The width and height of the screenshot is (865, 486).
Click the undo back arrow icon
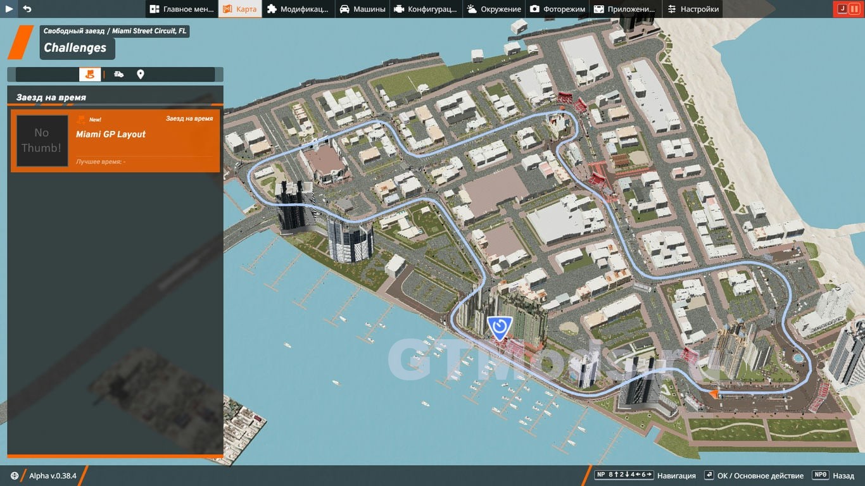tap(27, 9)
